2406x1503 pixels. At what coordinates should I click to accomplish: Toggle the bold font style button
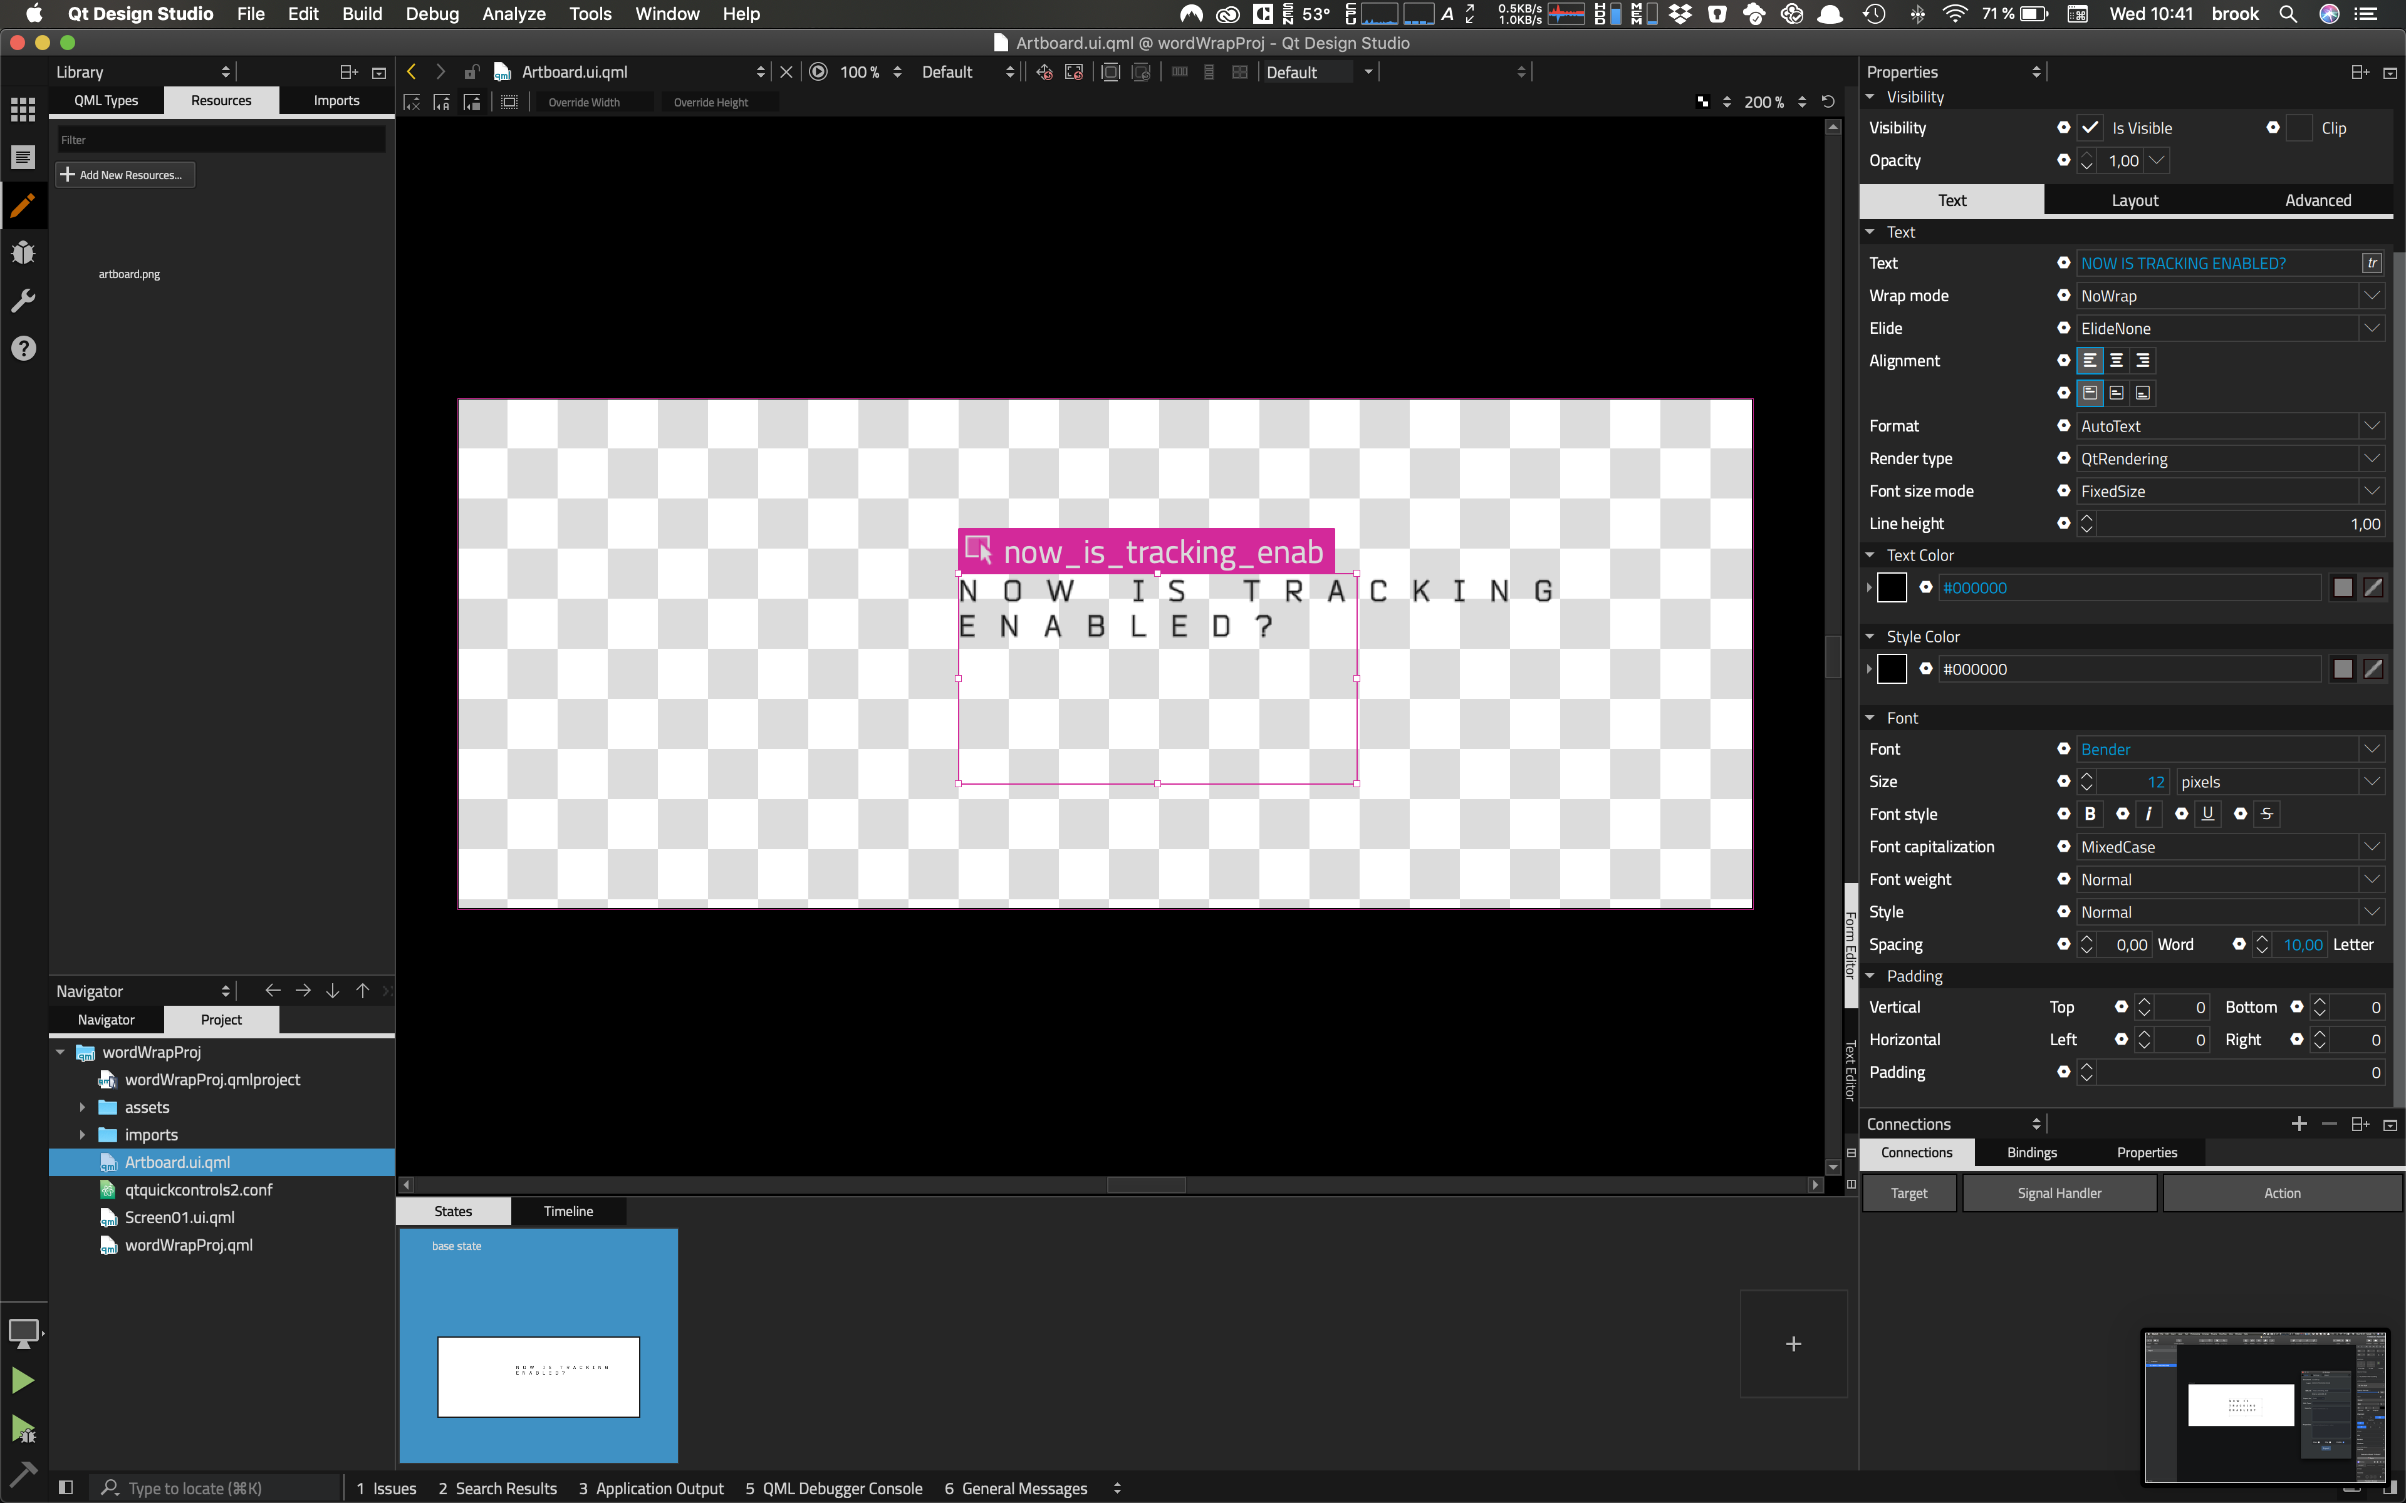tap(2090, 814)
